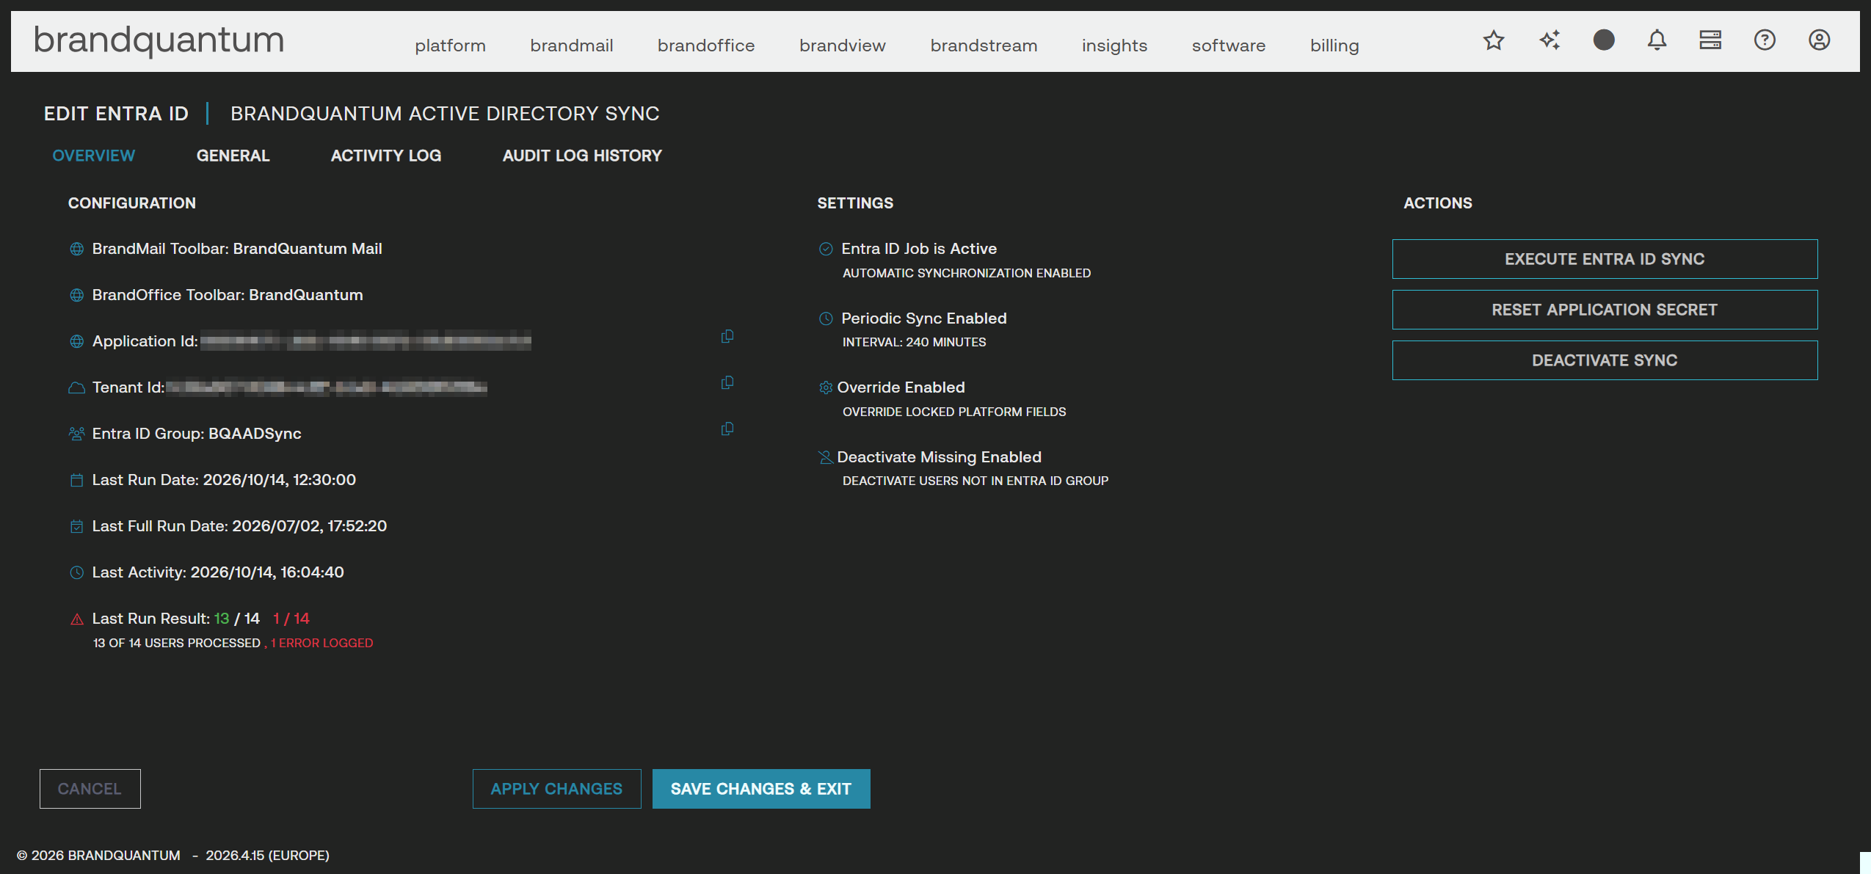Screen dimensions: 1871x874
Task: Click the server stack icon
Action: [x=1710, y=40]
